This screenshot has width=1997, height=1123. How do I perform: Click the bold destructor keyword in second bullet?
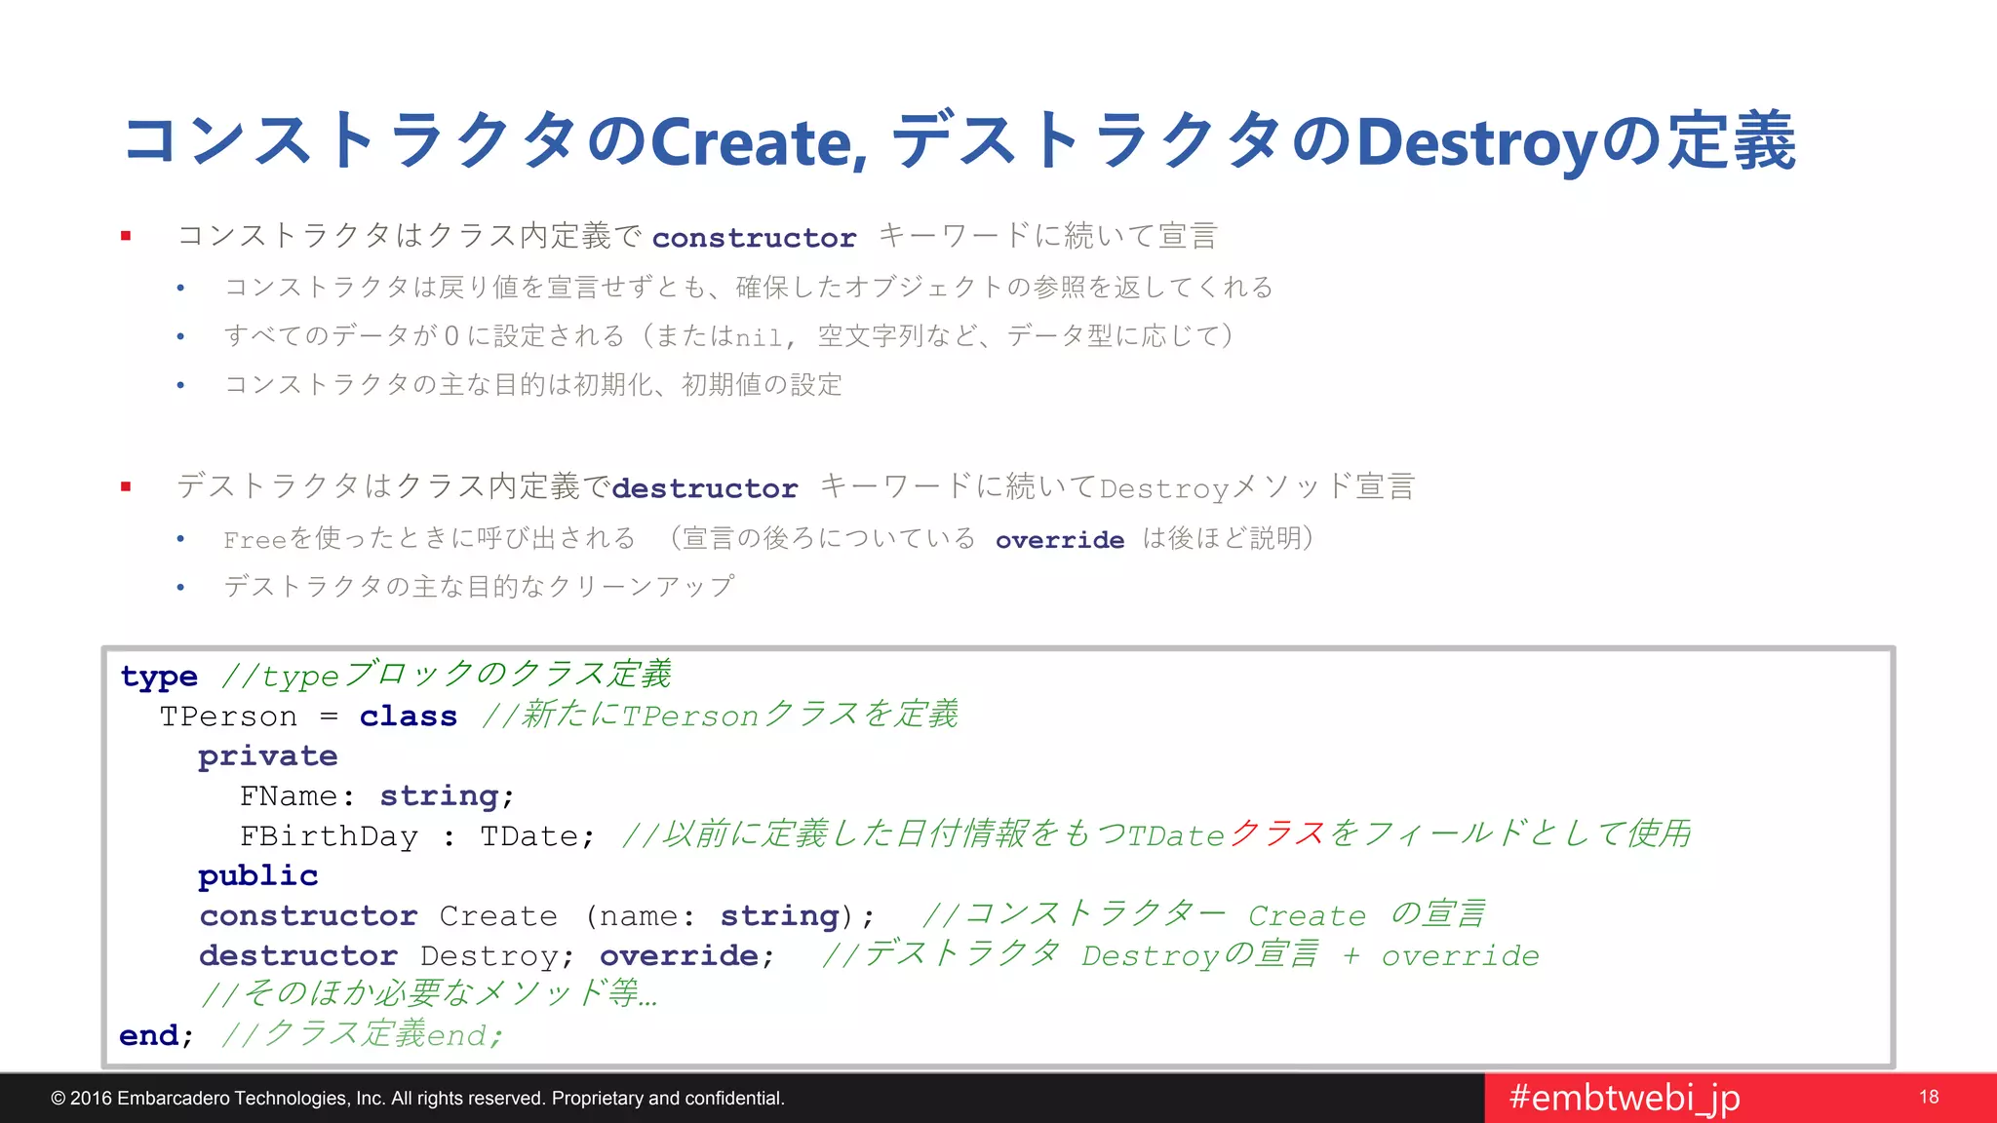point(704,488)
